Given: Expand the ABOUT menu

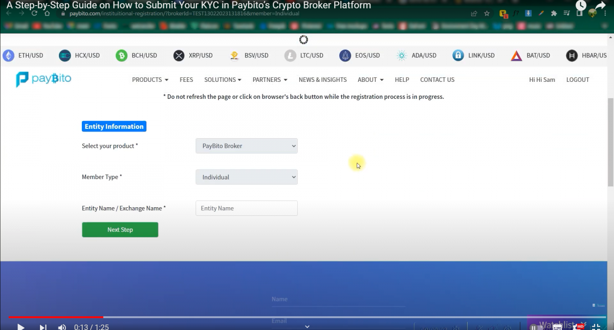Looking at the screenshot, I should [371, 80].
